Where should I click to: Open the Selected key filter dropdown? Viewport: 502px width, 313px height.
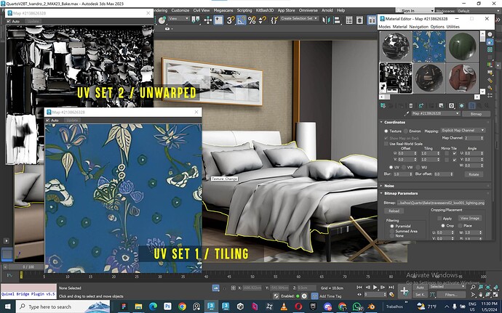tap(447, 287)
